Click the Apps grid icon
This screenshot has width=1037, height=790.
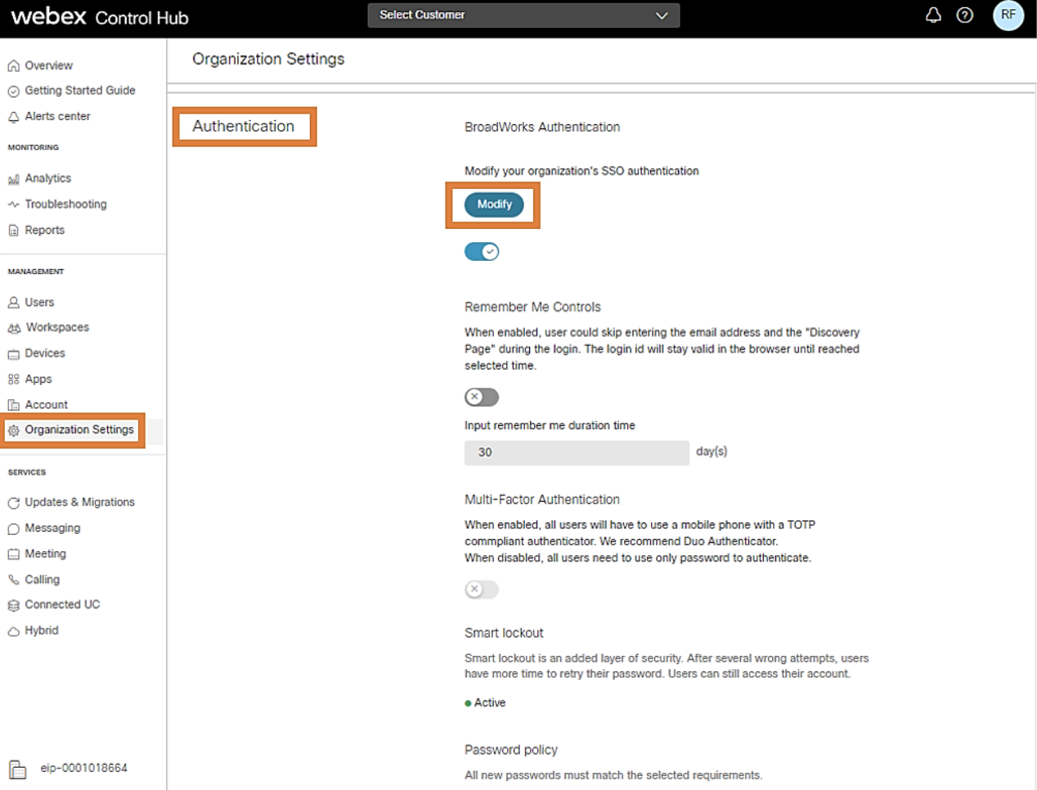tap(14, 379)
